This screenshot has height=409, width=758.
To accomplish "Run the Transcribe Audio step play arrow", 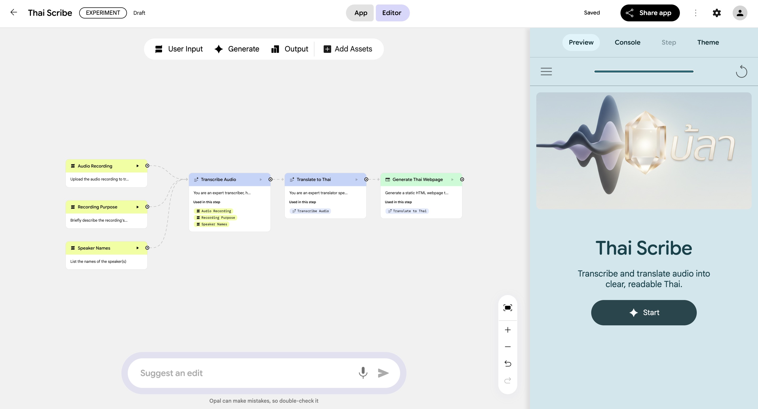I will point(261,179).
